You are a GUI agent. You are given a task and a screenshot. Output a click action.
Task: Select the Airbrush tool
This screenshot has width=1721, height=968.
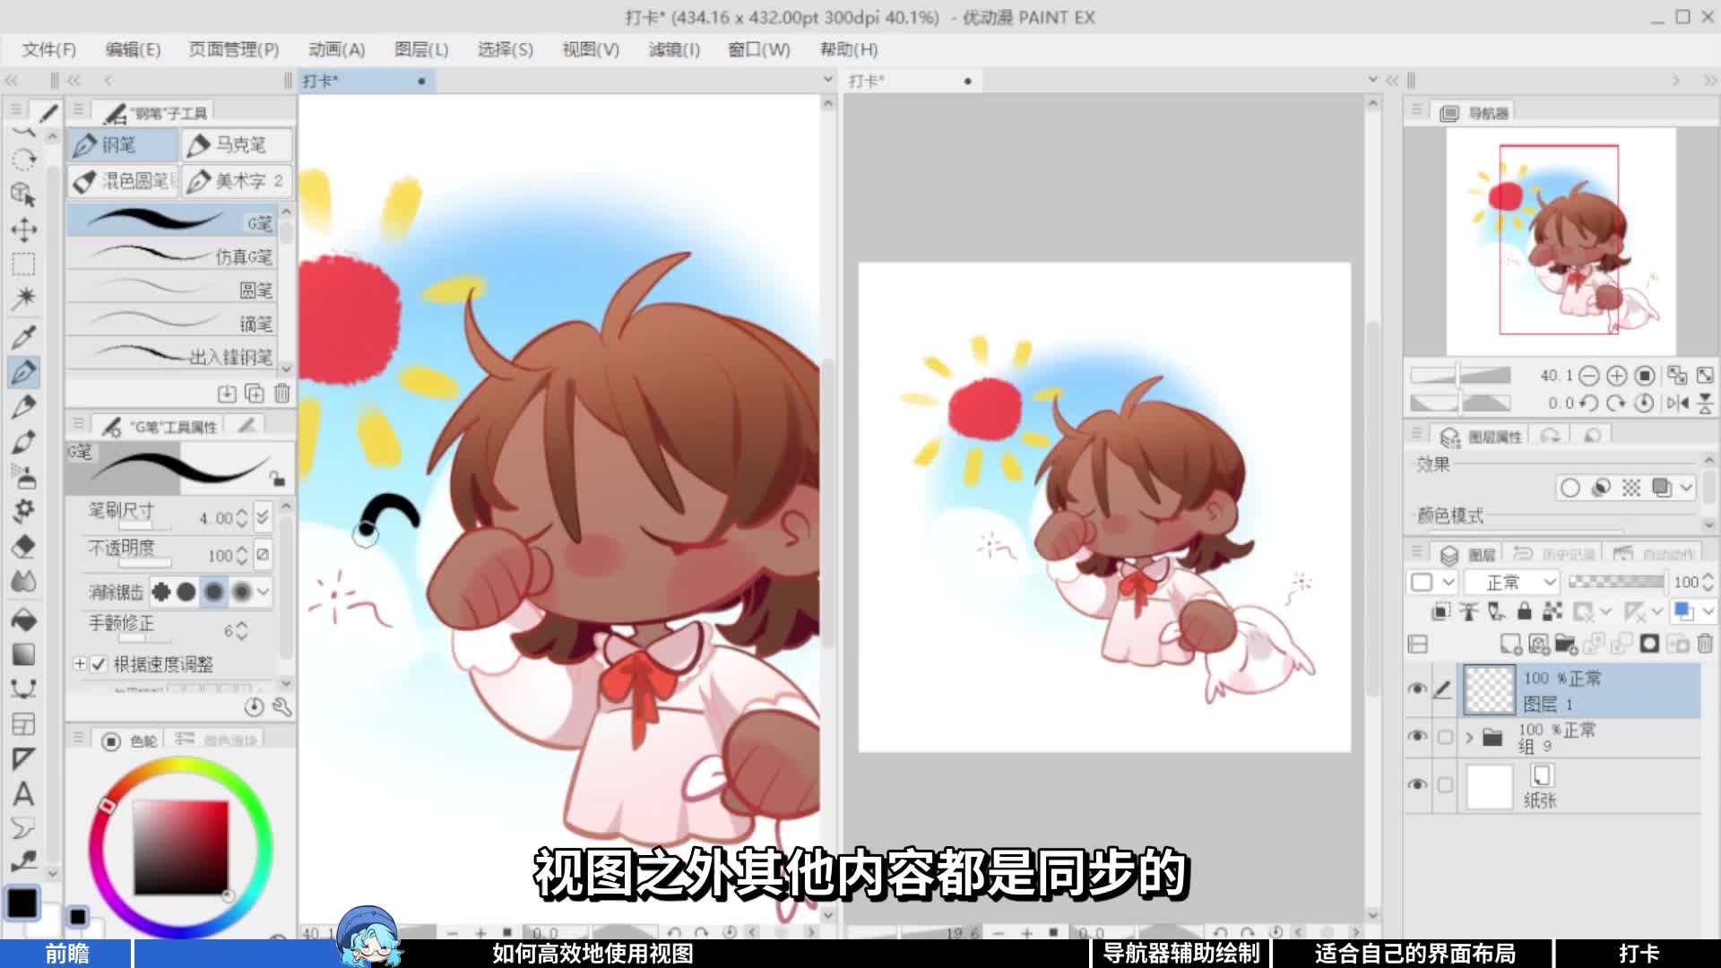coord(23,476)
